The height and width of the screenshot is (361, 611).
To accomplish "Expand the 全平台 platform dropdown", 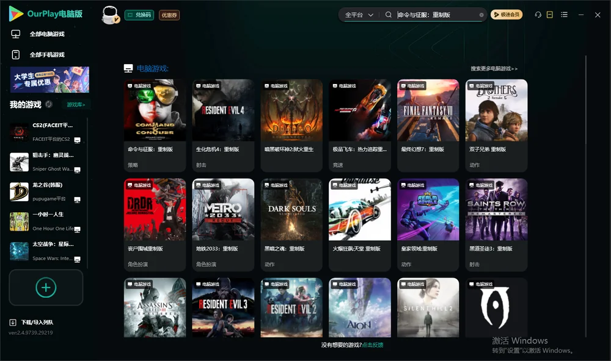I will 359,15.
